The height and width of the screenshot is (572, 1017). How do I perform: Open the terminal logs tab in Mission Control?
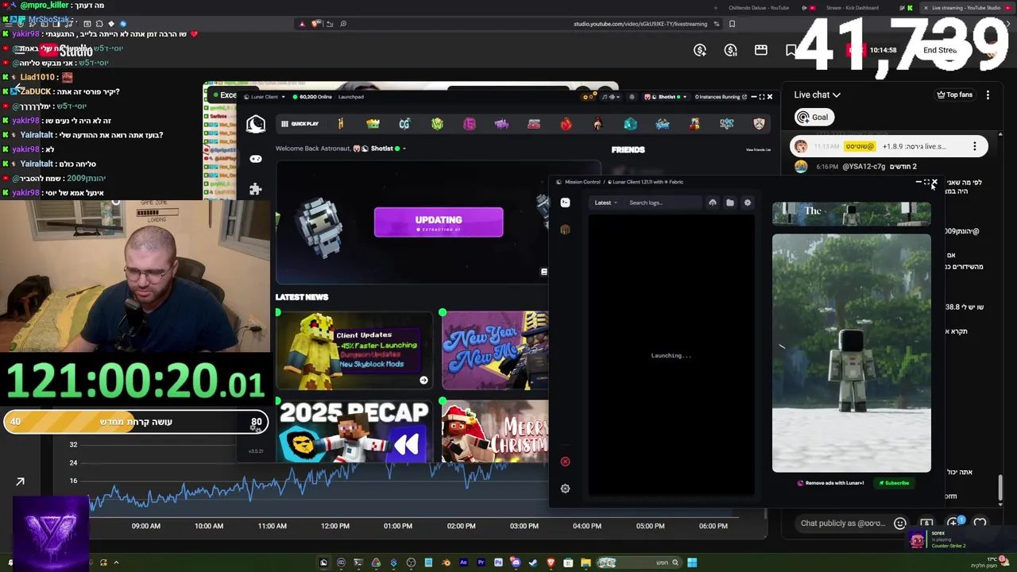click(x=565, y=203)
